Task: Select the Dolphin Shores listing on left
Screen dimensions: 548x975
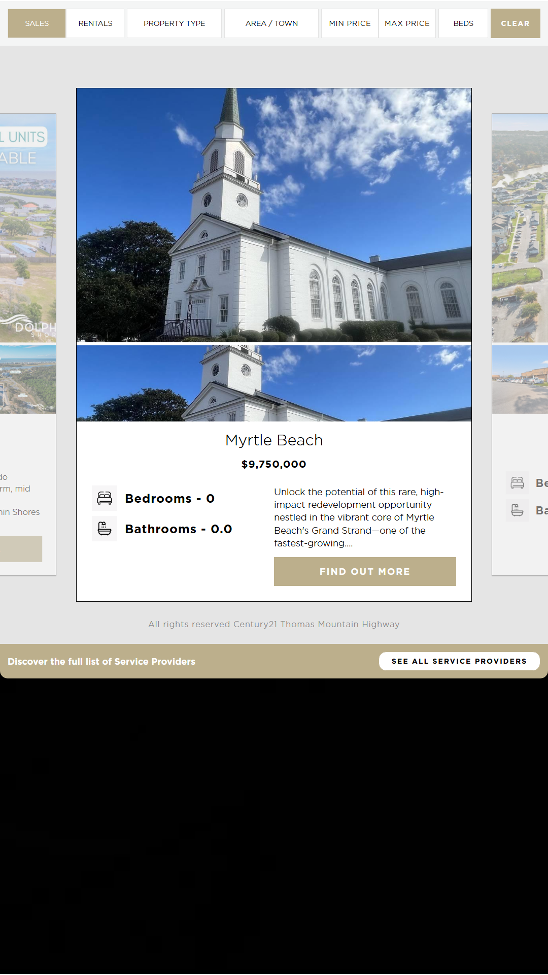Action: tap(28, 229)
